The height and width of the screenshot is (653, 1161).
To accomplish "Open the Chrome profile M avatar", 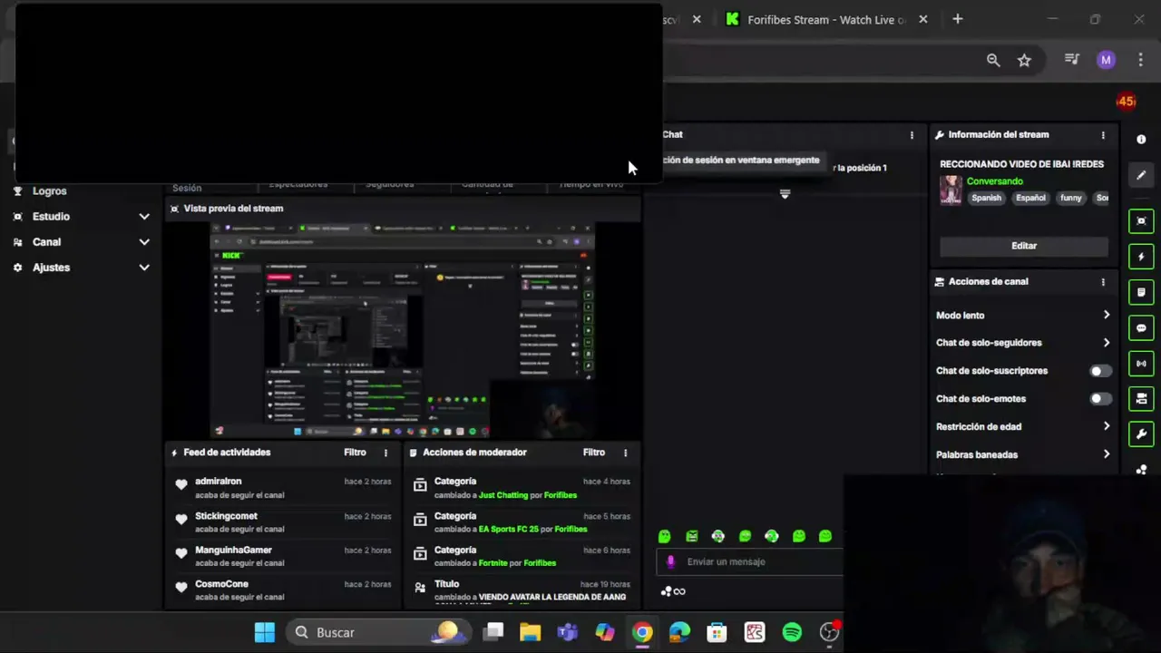I will tap(1106, 60).
